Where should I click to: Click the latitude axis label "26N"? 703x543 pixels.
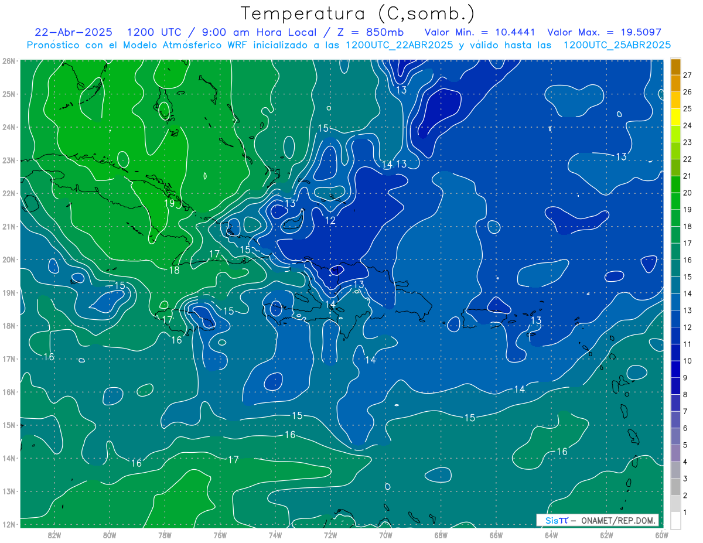(8, 61)
